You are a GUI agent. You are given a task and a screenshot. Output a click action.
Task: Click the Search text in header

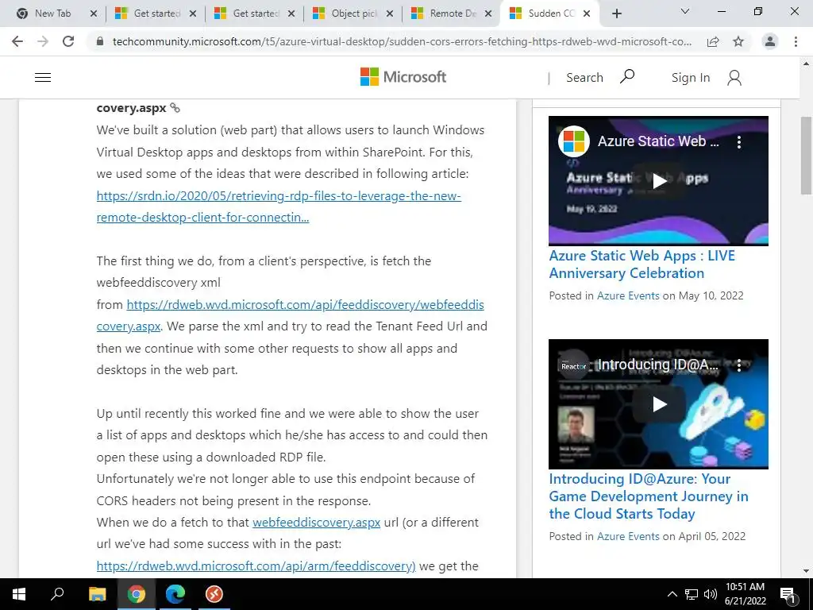click(x=584, y=78)
